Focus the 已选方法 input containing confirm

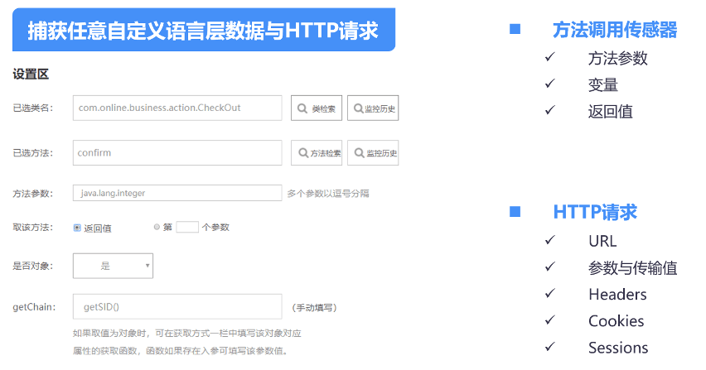[177, 153]
